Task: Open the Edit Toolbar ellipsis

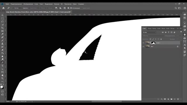Action: point(2,82)
